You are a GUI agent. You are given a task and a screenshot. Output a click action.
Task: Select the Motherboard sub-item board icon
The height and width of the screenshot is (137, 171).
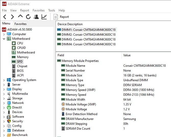pos(14,52)
